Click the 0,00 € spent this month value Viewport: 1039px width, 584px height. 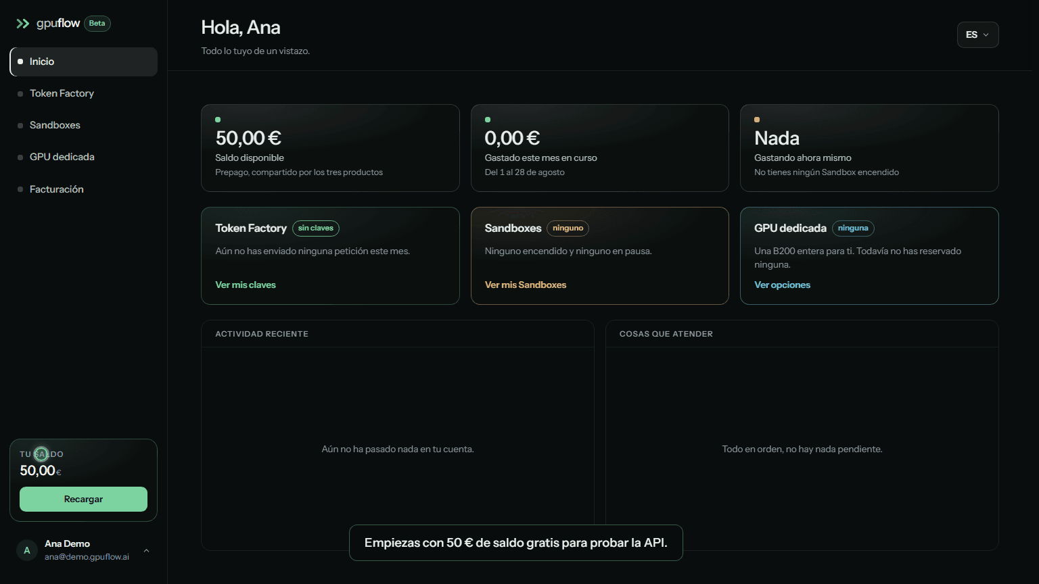point(512,138)
